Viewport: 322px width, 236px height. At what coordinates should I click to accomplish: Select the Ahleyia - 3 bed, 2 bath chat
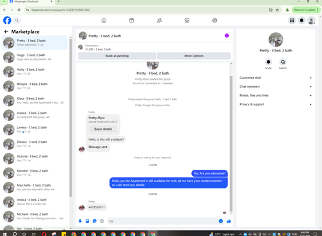[35, 86]
